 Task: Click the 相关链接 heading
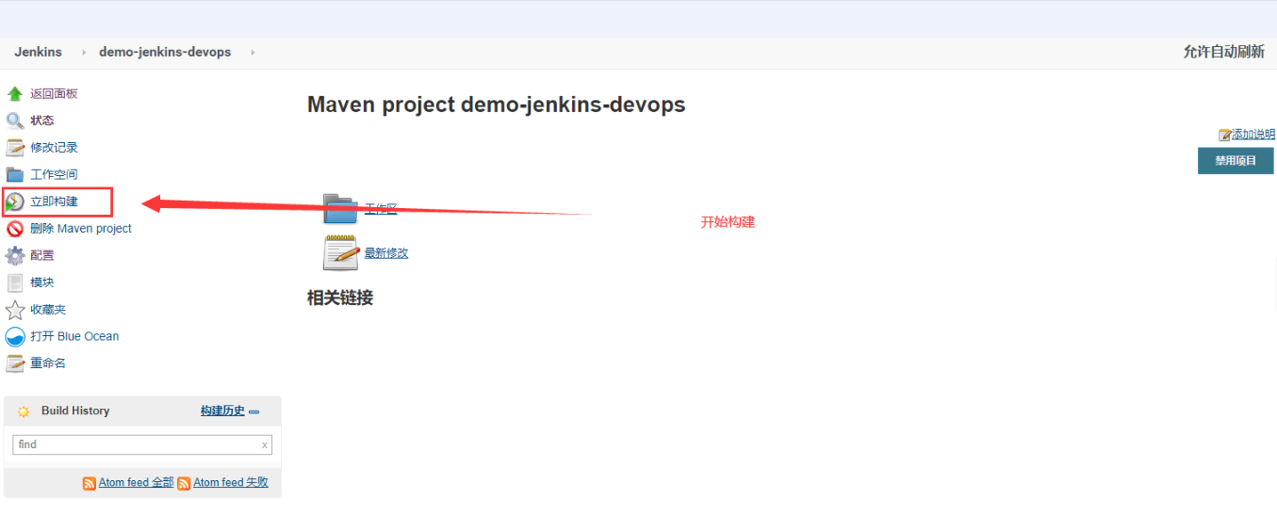pyautogui.click(x=340, y=298)
